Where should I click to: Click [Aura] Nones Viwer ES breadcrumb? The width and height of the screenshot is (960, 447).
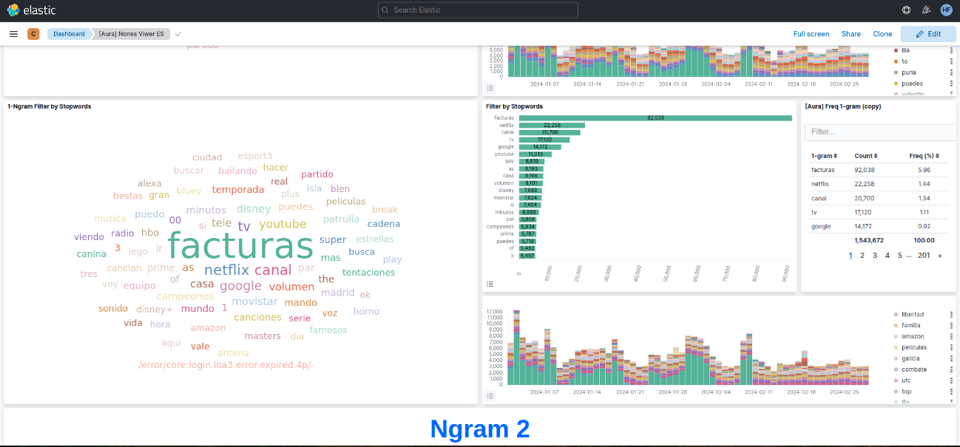[x=131, y=34]
